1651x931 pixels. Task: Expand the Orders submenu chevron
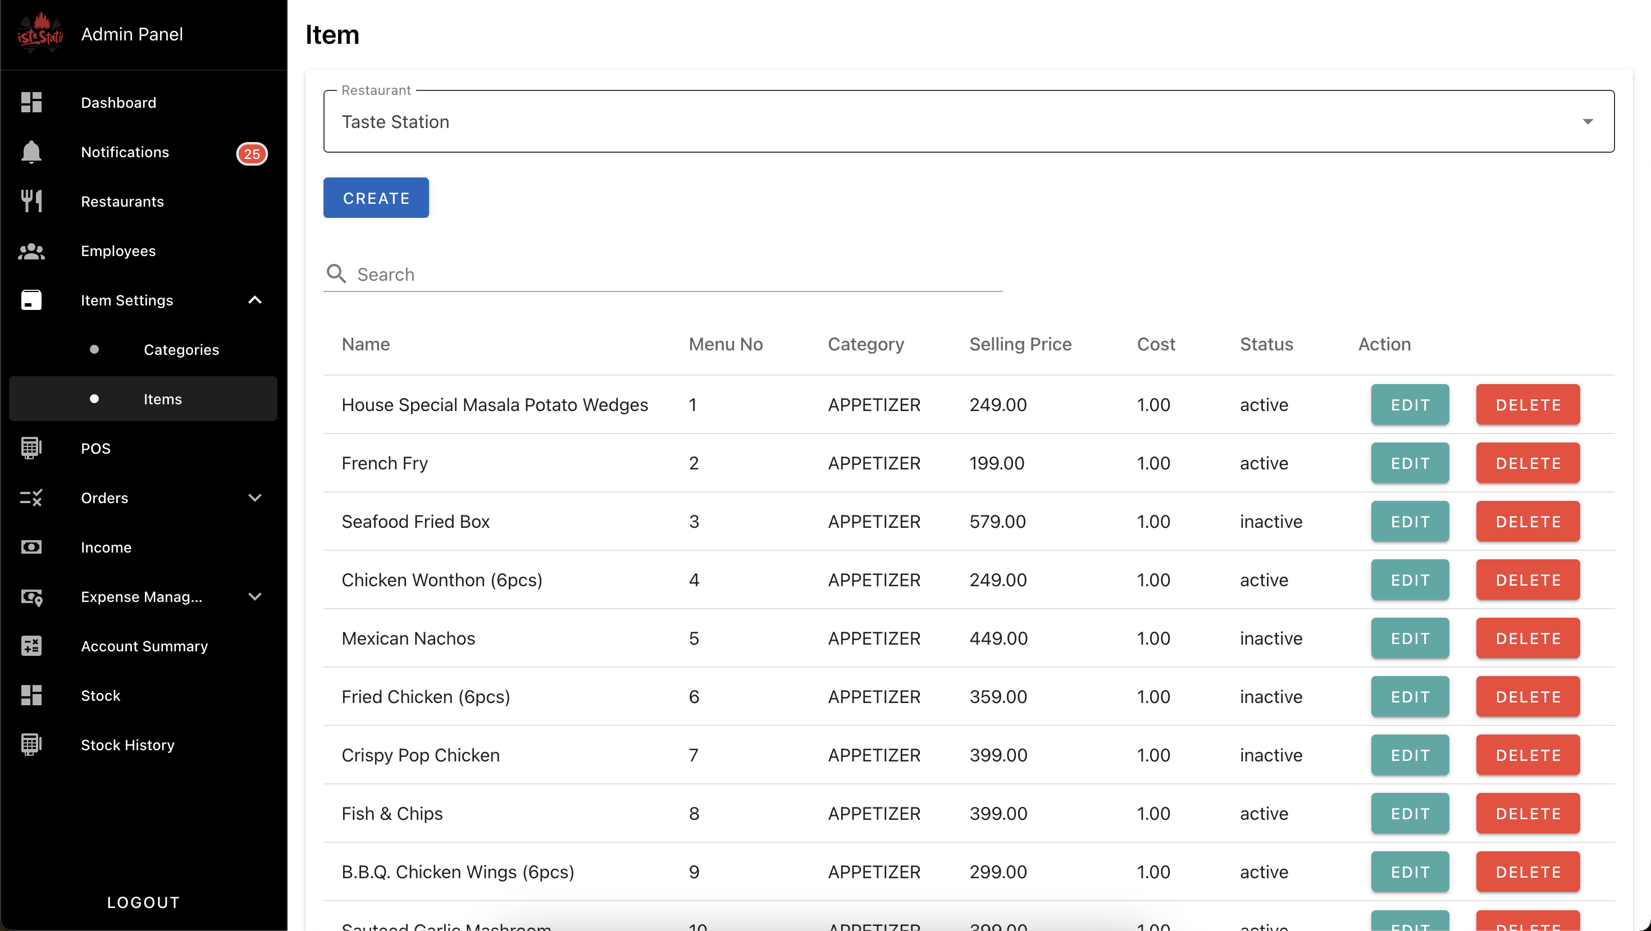pos(254,498)
